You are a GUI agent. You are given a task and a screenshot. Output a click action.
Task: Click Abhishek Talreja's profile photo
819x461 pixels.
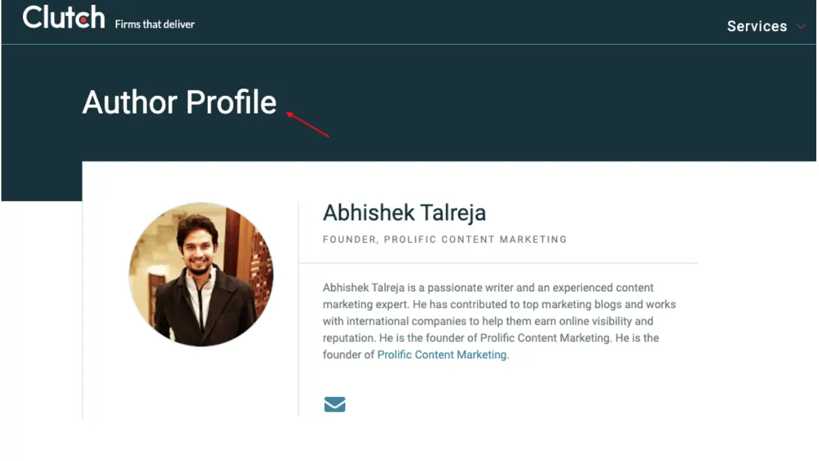pyautogui.click(x=202, y=274)
